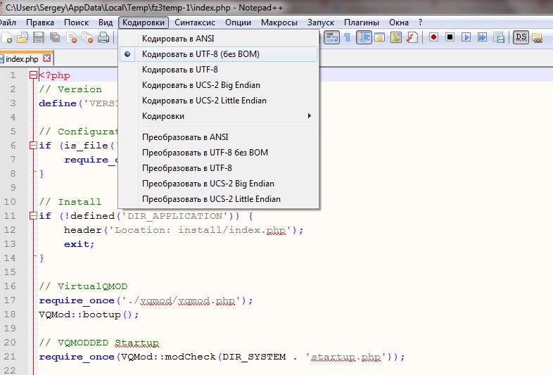Open the Поиск menu
This screenshot has width=553, height=375.
pyautogui.click(x=76, y=23)
